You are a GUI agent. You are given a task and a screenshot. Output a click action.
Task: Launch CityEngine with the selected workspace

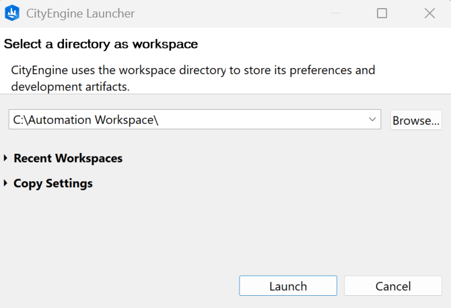coord(288,286)
